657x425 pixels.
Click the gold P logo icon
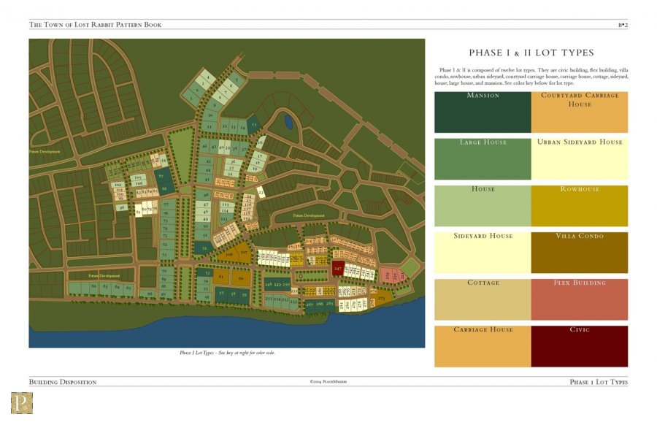click(21, 403)
